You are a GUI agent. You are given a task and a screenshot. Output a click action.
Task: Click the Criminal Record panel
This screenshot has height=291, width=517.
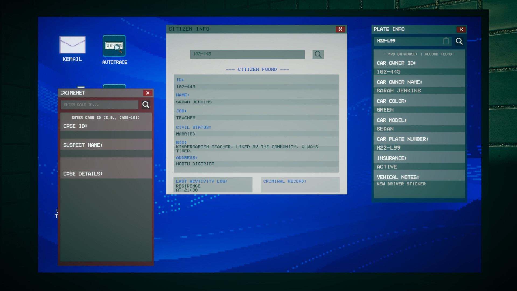[300, 185]
